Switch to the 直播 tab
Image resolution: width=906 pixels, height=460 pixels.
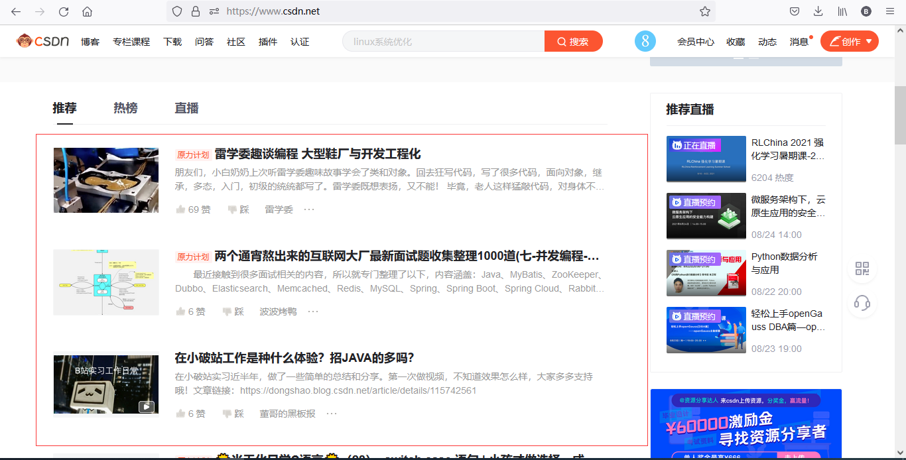pyautogui.click(x=186, y=108)
